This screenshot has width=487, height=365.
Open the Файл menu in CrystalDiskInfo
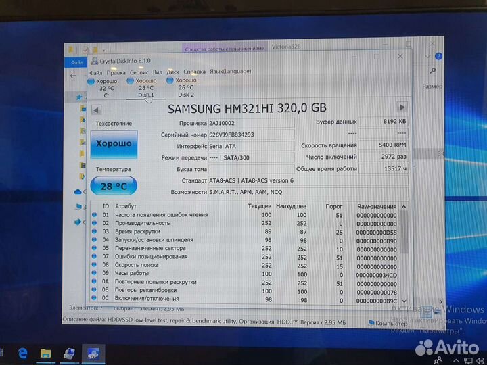[95, 73]
